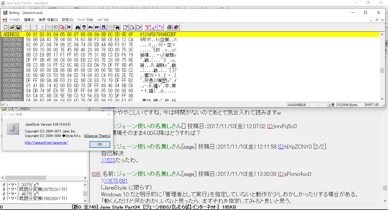
Task: Open anchor link >>523
Action: point(108,160)
